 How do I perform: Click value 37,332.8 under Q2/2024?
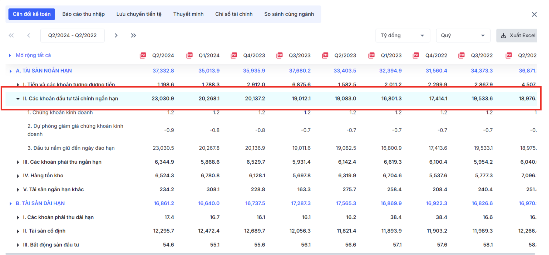click(x=163, y=71)
